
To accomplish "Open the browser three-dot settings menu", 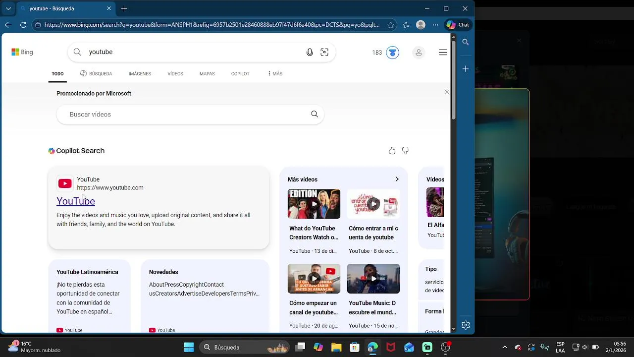I will click(435, 25).
